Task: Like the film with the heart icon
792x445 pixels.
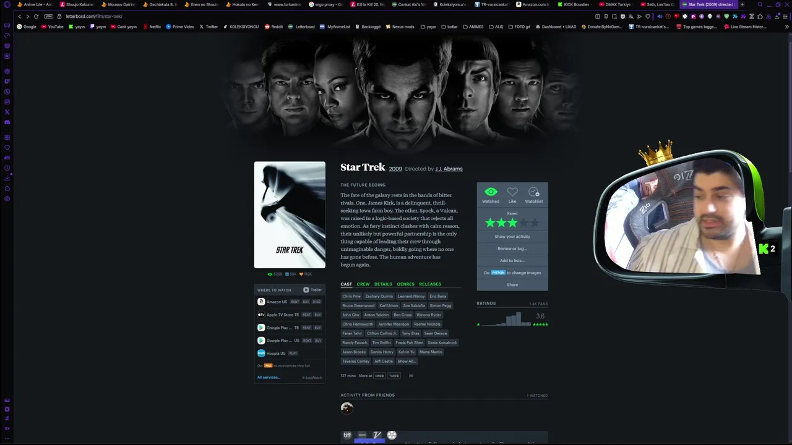Action: [512, 192]
